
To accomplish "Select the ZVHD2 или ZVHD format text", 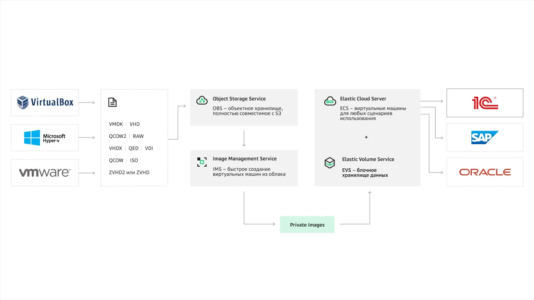I will (x=129, y=172).
